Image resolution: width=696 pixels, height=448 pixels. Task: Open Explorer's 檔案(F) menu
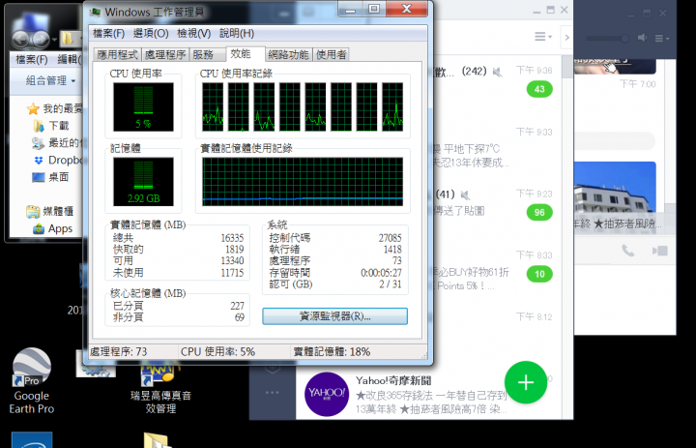[32, 60]
